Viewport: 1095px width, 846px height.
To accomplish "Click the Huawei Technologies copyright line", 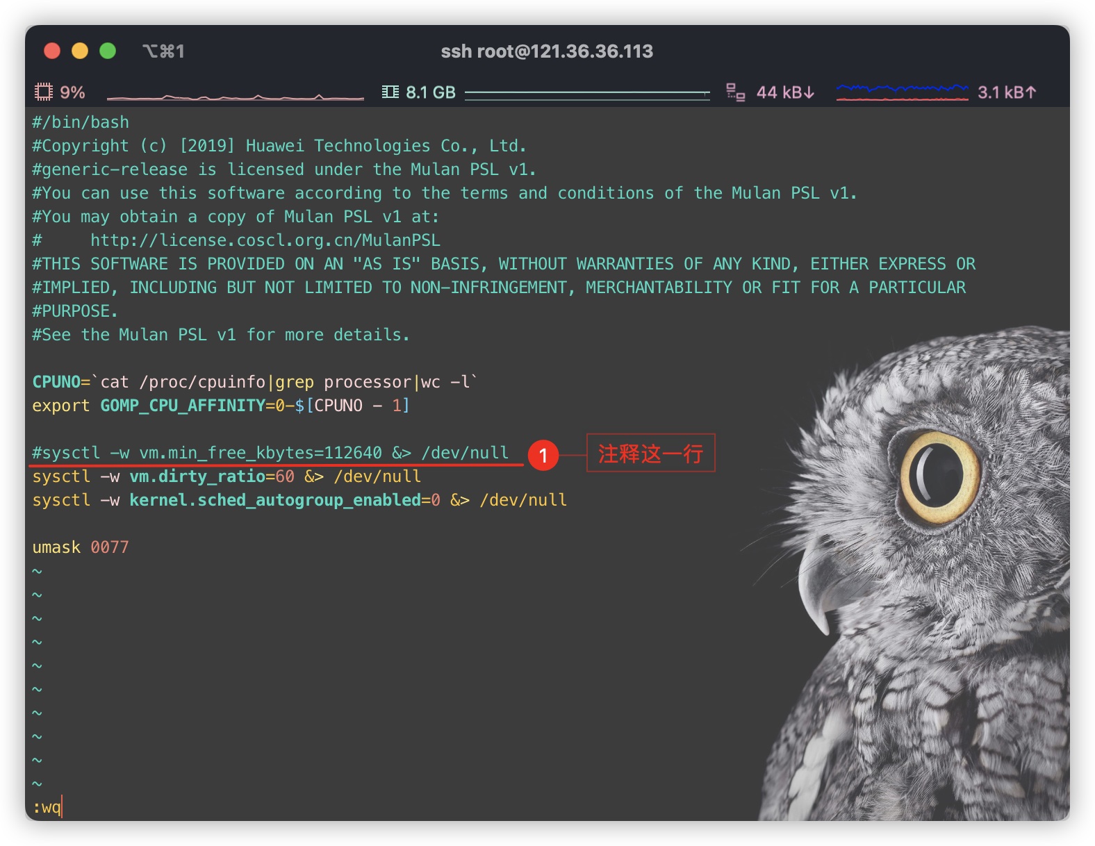I will tap(279, 146).
